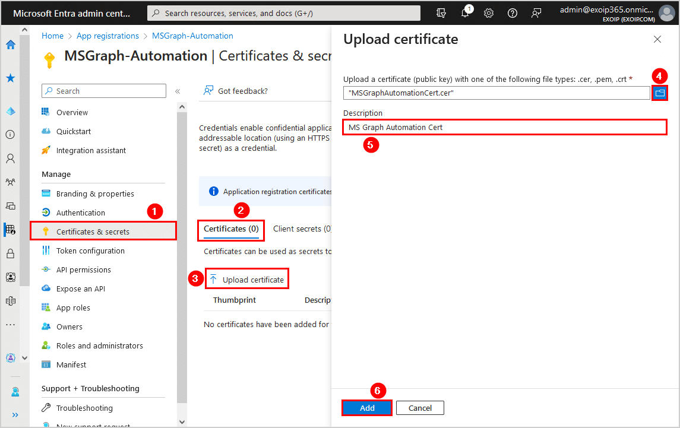Click the folder browse icon for certificate file
680x428 pixels.
click(x=659, y=93)
